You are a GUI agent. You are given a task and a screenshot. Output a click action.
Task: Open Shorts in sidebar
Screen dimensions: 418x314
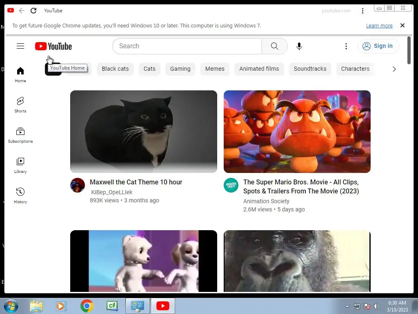(20, 105)
